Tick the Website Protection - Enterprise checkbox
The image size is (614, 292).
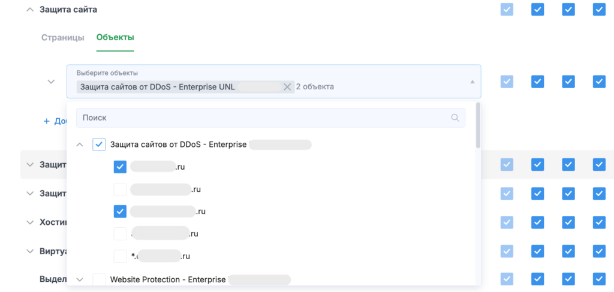pos(99,279)
